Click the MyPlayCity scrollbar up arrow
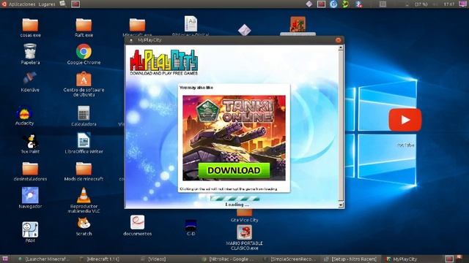 (x=340, y=48)
